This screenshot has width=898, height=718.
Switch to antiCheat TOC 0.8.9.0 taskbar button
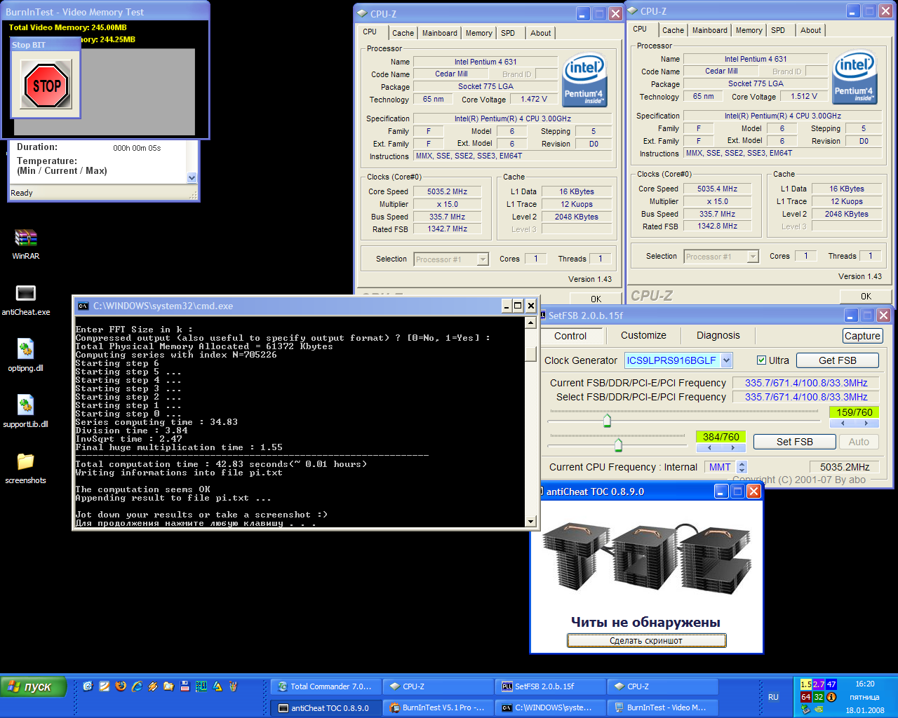[x=326, y=707]
